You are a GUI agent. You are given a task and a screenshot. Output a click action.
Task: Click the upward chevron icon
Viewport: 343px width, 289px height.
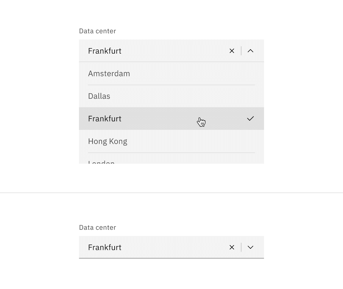pos(250,51)
